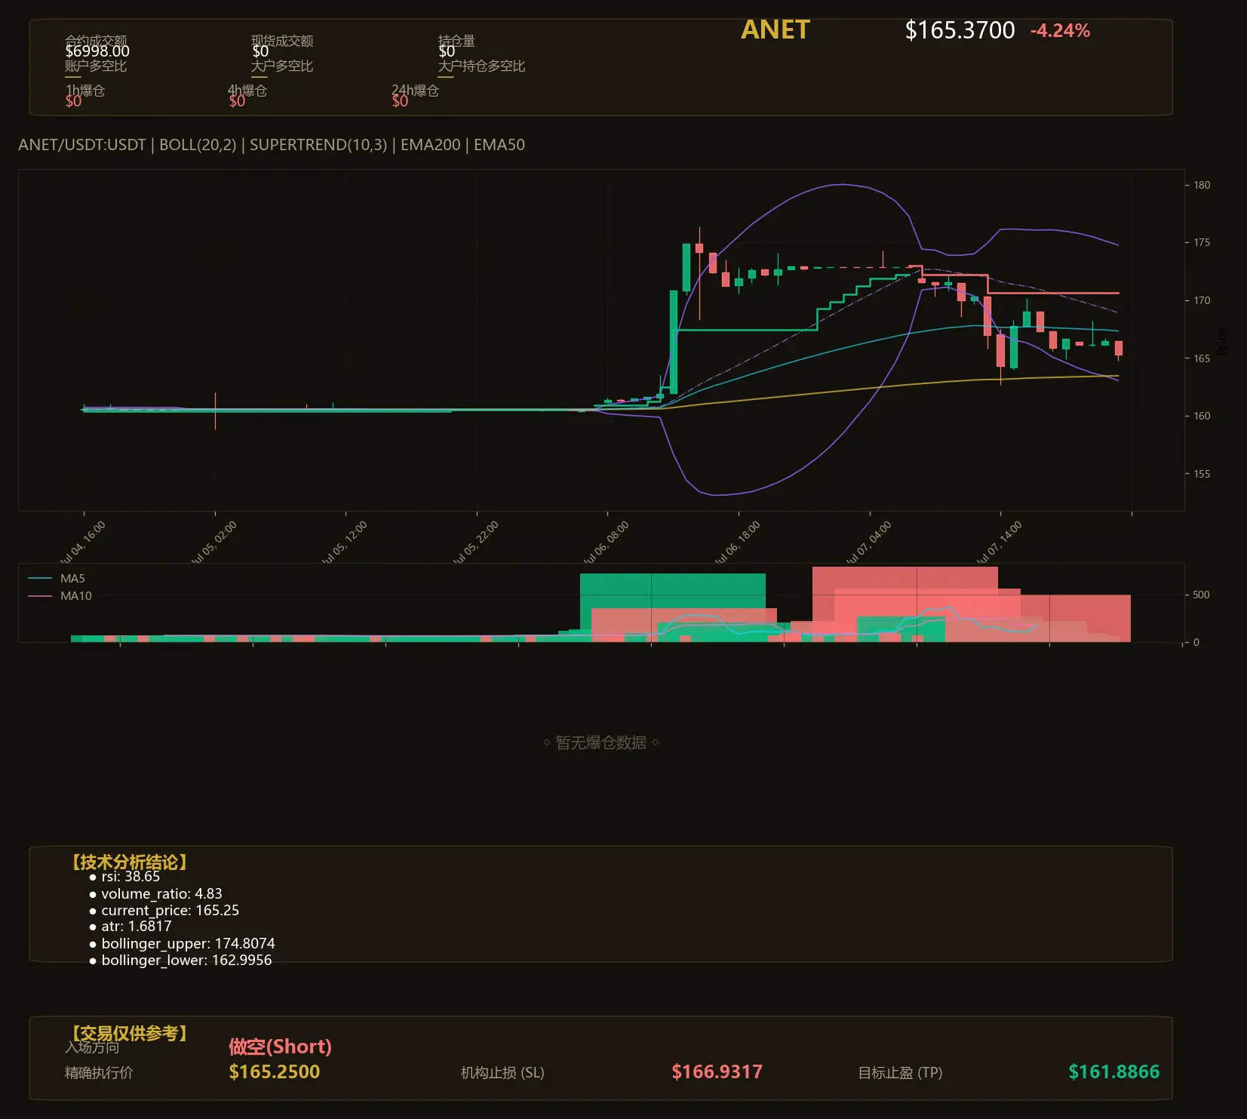Click the 170 price axis label
Image resolution: width=1247 pixels, height=1119 pixels.
[1202, 300]
